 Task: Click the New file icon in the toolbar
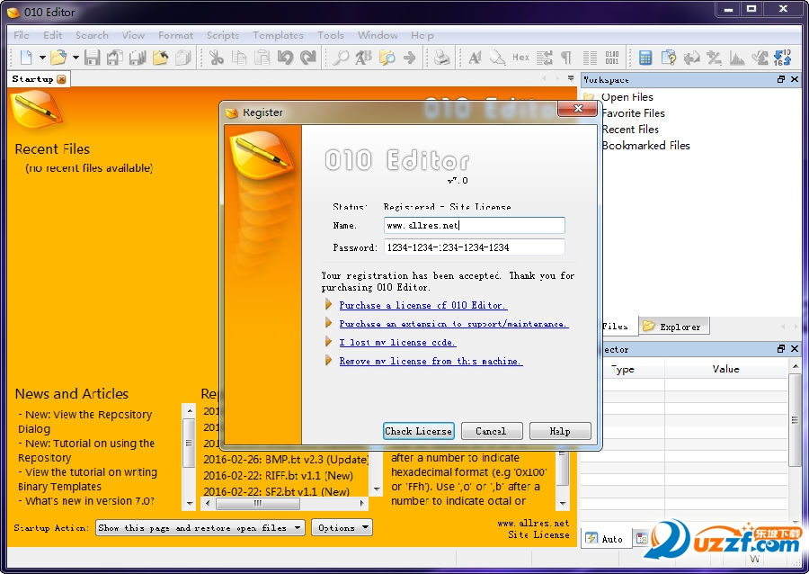click(26, 58)
